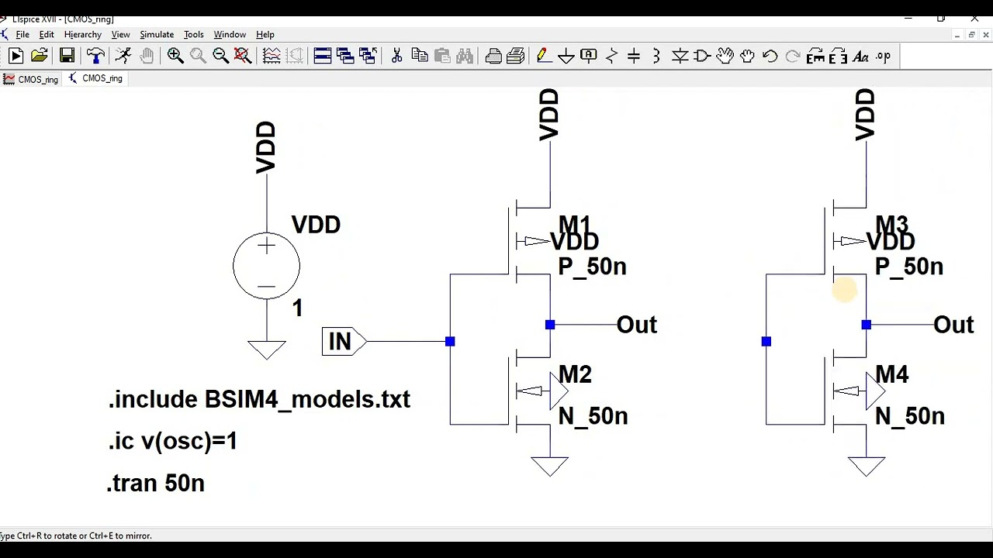
Task: Click the binoculars find icon
Action: tap(465, 56)
